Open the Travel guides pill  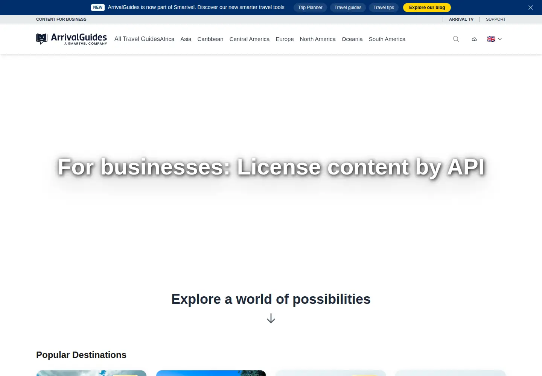coord(348,8)
